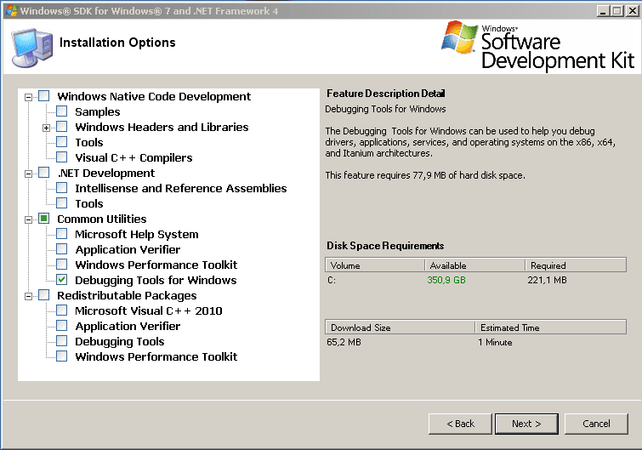Expand Windows Headers and Libraries node
The height and width of the screenshot is (450, 642).
tap(47, 128)
